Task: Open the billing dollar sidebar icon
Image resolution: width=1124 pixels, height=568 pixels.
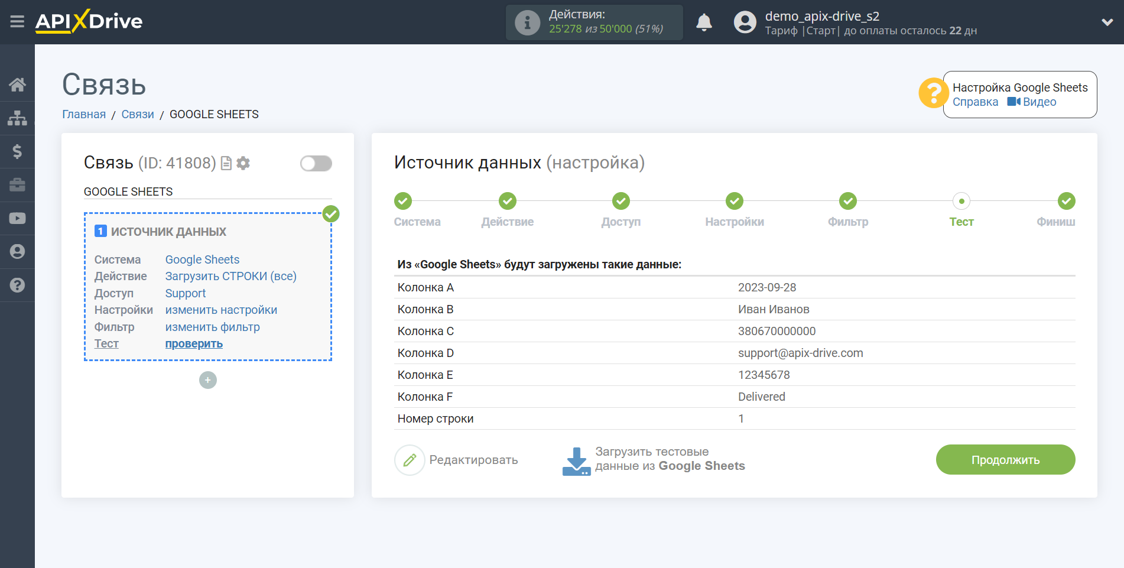Action: pyautogui.click(x=17, y=151)
